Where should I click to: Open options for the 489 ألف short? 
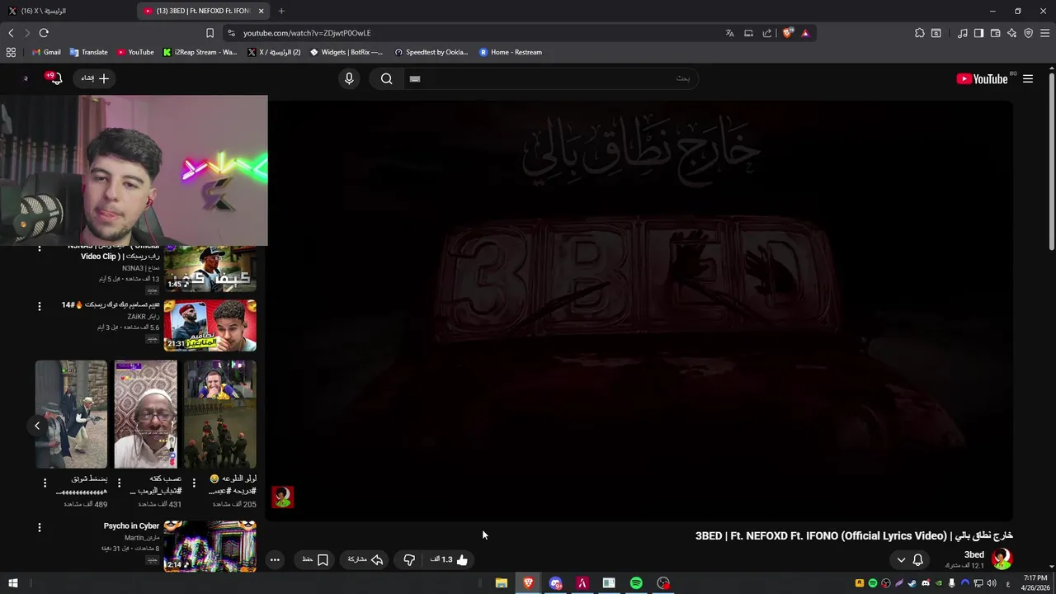pos(45,483)
